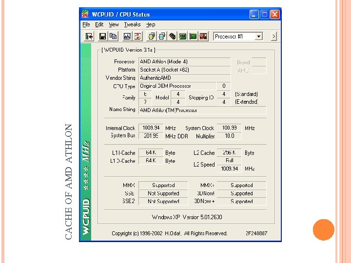351x263 pixels.
Task: Click the MMX+ Supported field
Action: click(242, 185)
